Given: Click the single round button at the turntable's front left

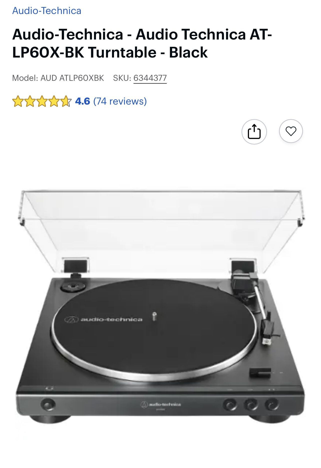Looking at the screenshot, I should (48, 404).
